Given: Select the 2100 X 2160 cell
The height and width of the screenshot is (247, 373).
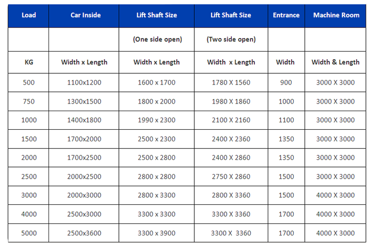Looking at the screenshot, I should (x=231, y=120).
